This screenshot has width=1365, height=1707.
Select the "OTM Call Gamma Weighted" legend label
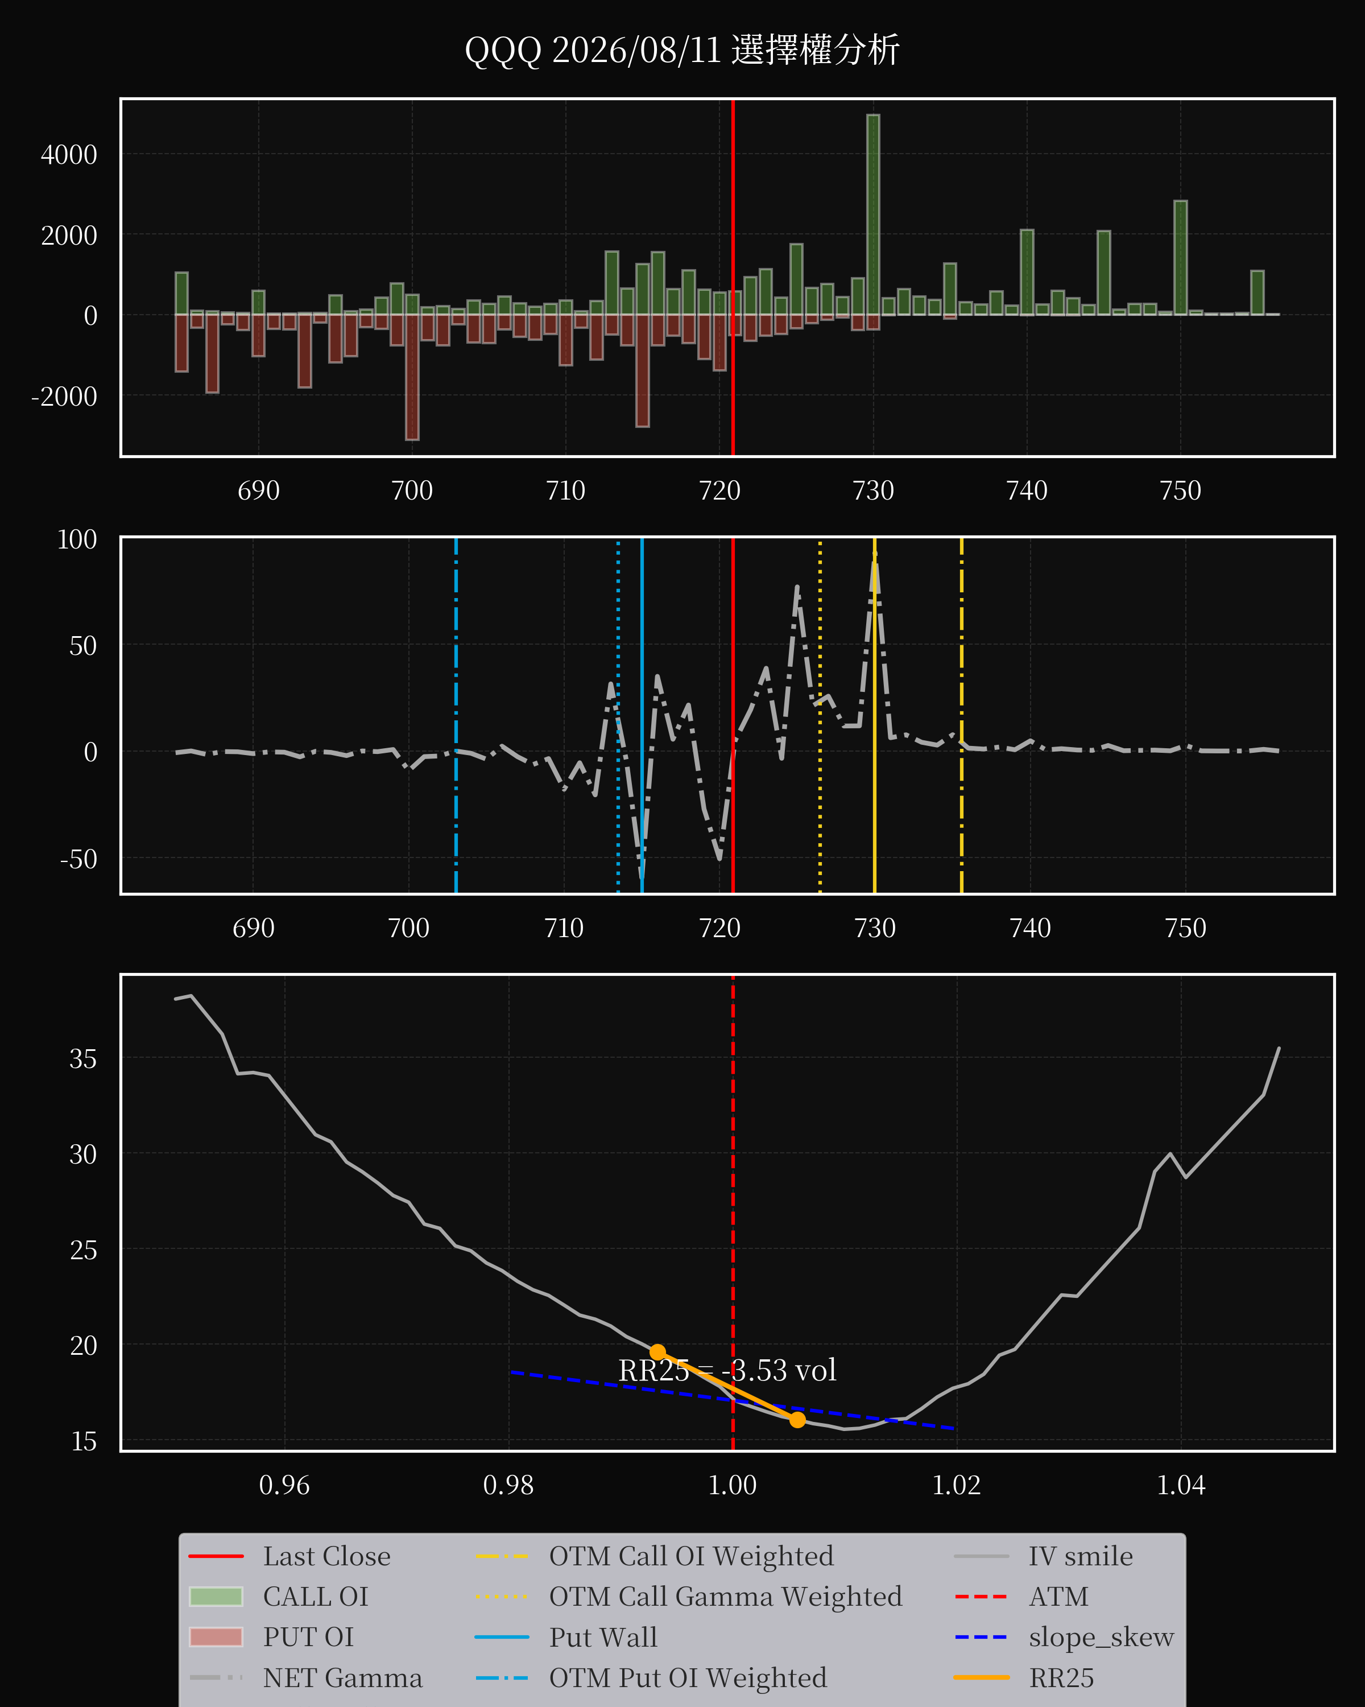click(726, 1597)
